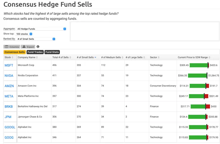The width and height of the screenshot is (220, 144).
Task: Export the table data
Action: 28,47
